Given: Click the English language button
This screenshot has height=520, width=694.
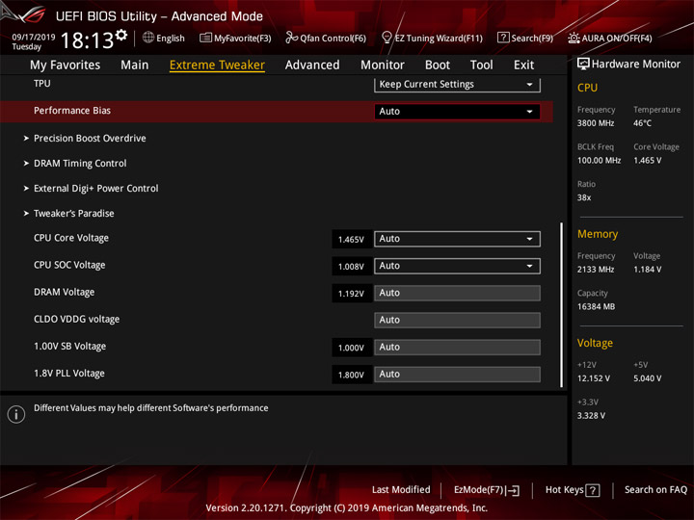Looking at the screenshot, I should [x=164, y=38].
